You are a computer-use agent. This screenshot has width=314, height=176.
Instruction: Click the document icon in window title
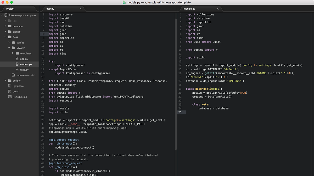pyautogui.click(x=124, y=2)
